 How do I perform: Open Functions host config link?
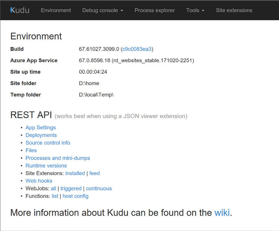(76, 196)
